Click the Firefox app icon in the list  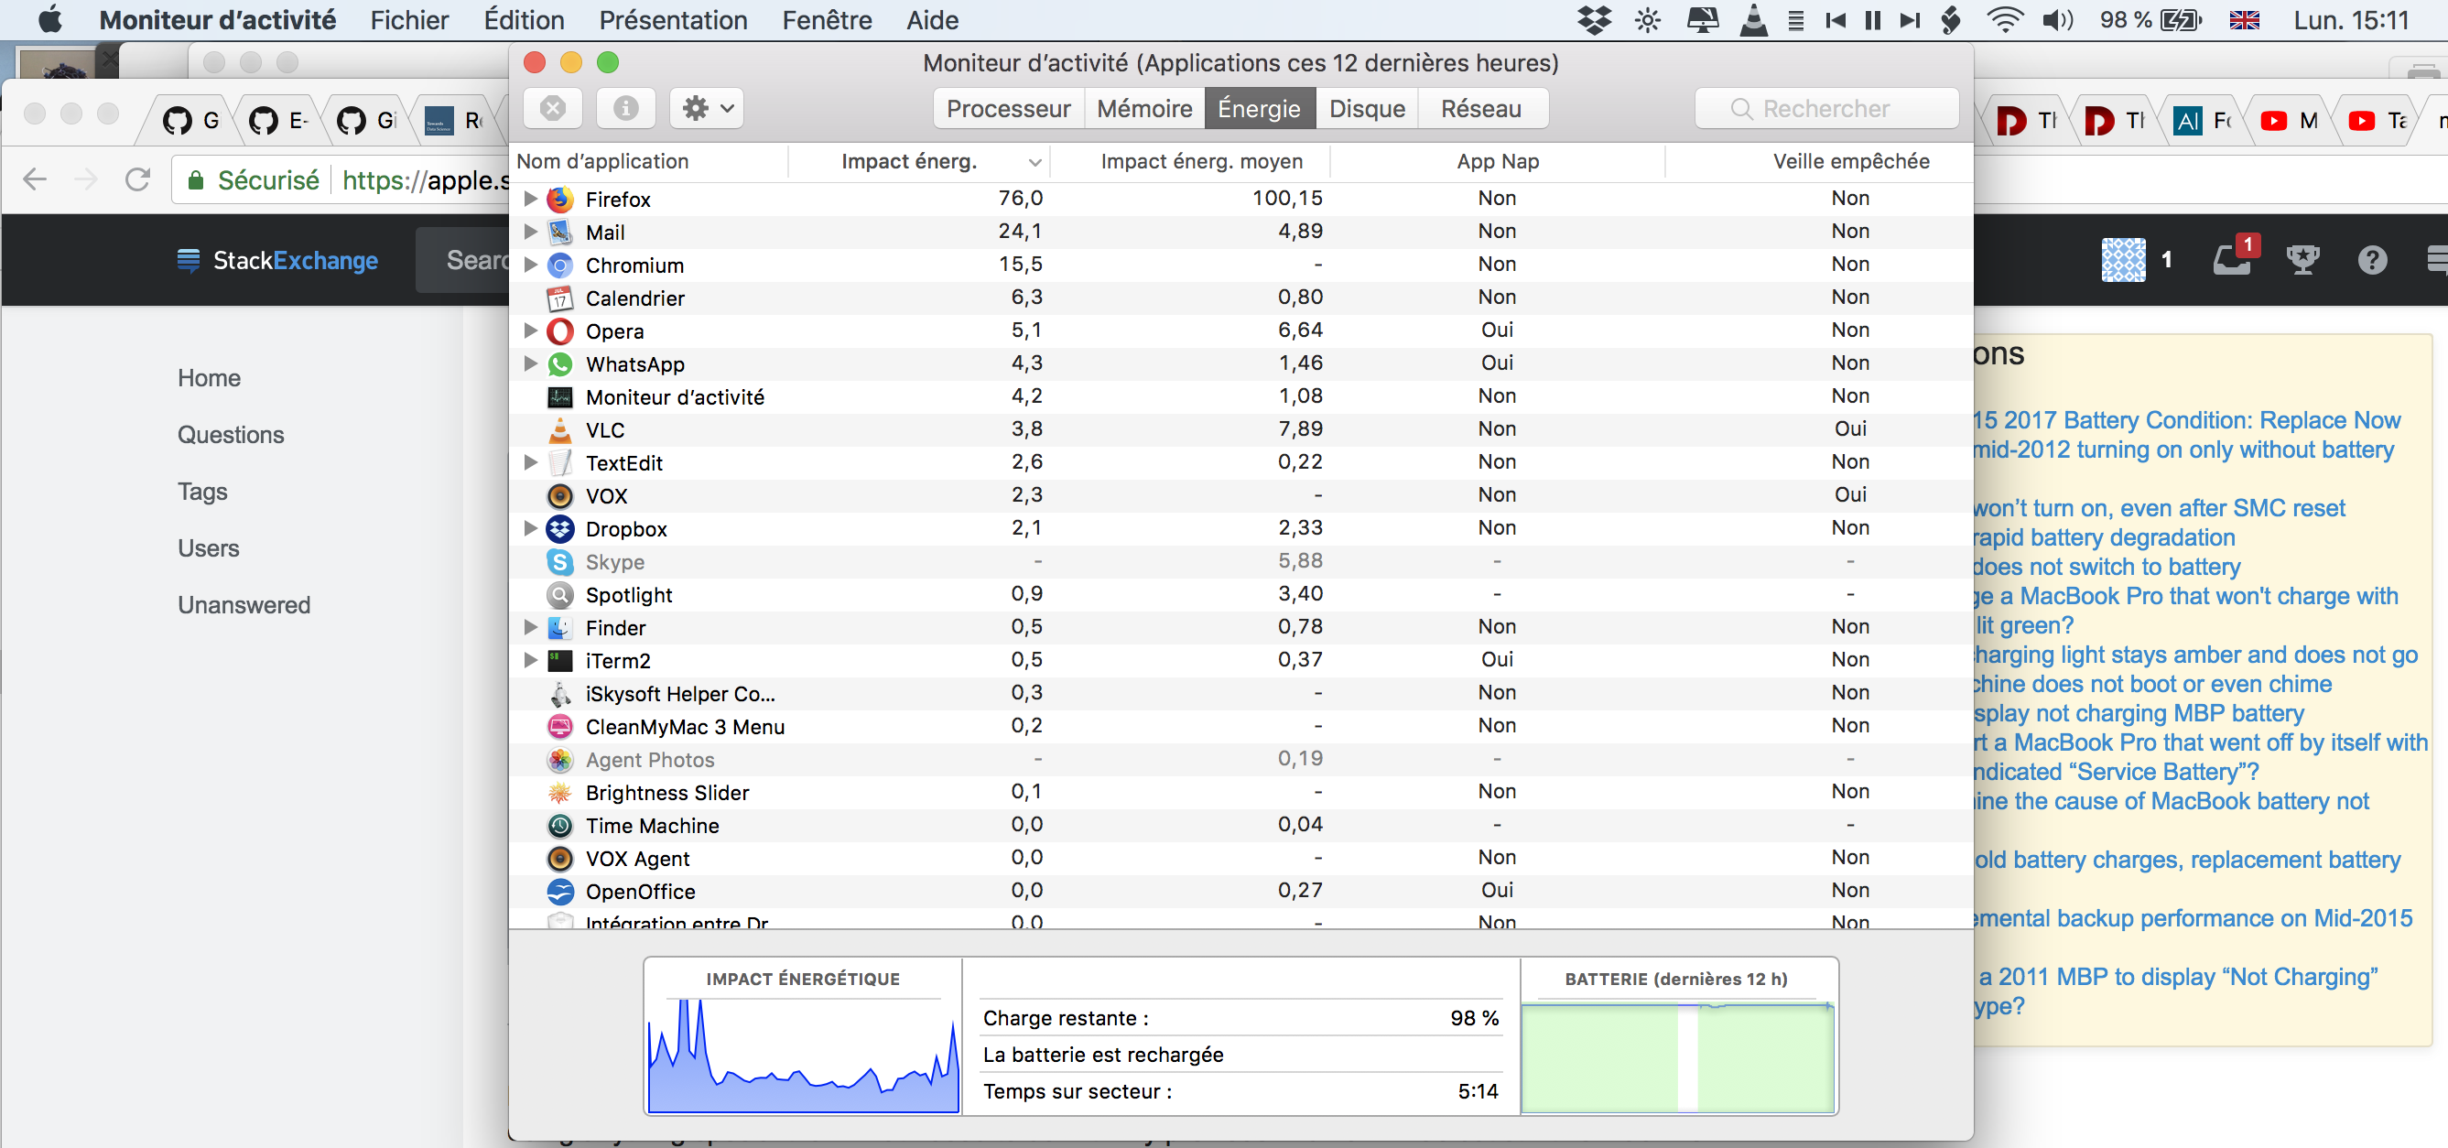tap(559, 199)
